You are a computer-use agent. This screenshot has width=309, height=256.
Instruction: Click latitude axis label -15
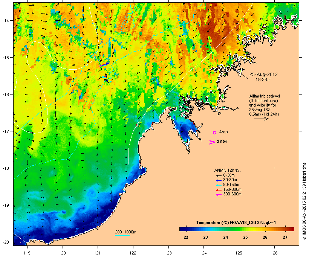(x=5, y=58)
